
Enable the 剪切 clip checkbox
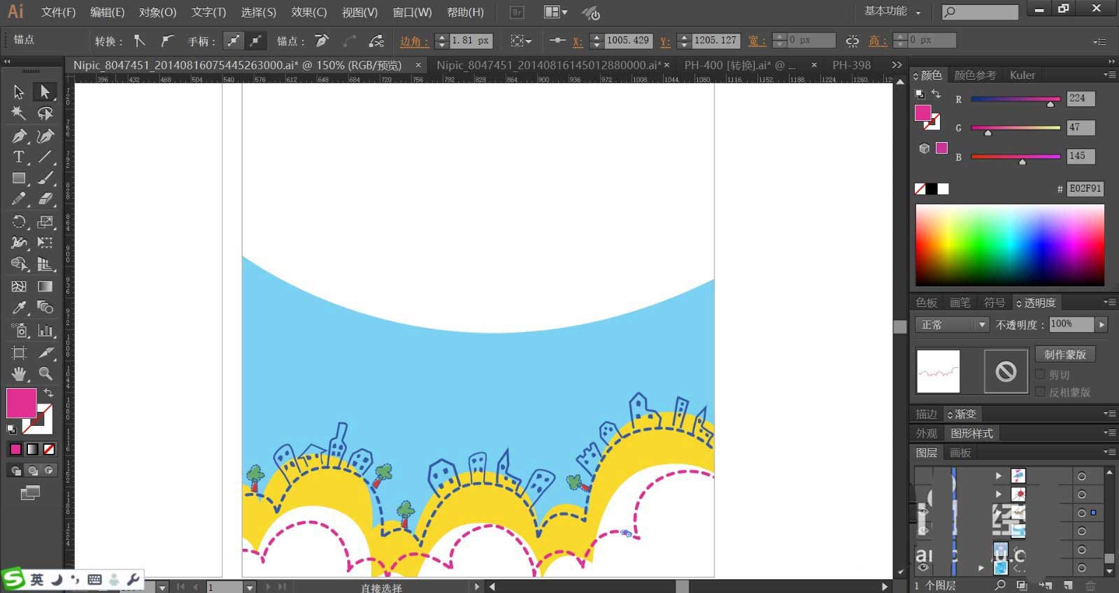(1040, 375)
